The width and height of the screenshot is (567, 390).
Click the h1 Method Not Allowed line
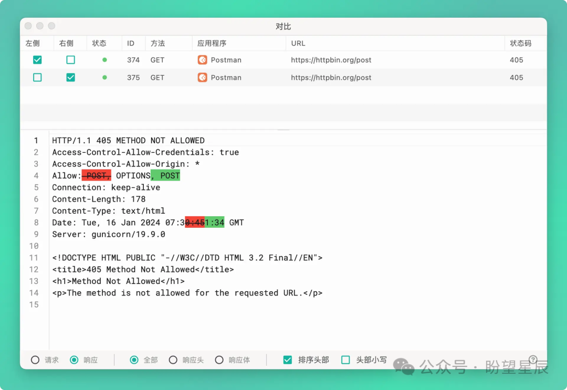coord(118,281)
